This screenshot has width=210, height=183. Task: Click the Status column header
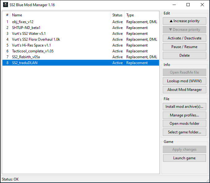(x=117, y=15)
